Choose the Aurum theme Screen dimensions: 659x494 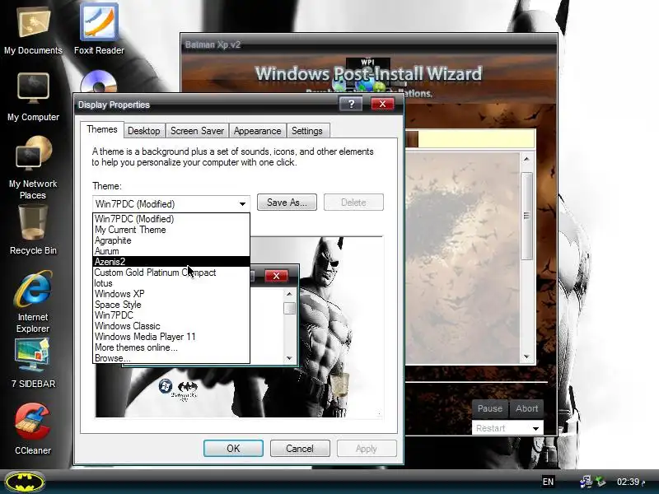click(171, 251)
